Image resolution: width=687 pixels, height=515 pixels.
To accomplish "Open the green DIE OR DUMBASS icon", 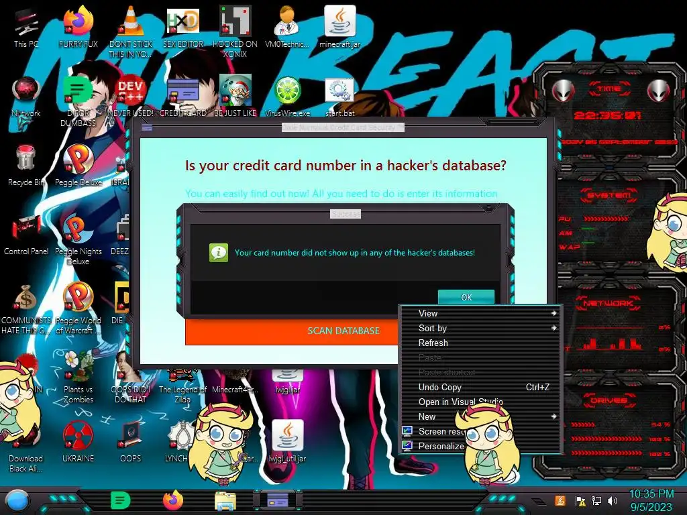I will 78,101.
